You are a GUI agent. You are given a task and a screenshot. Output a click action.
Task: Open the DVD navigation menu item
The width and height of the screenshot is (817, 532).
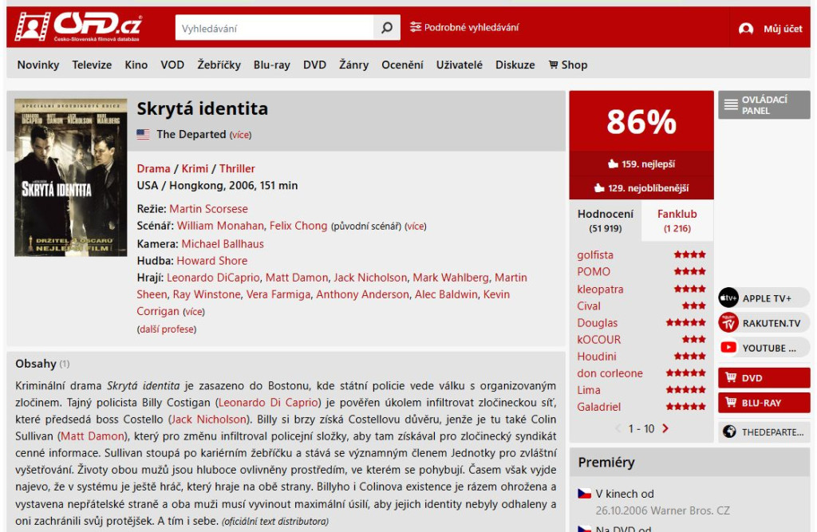click(x=314, y=65)
